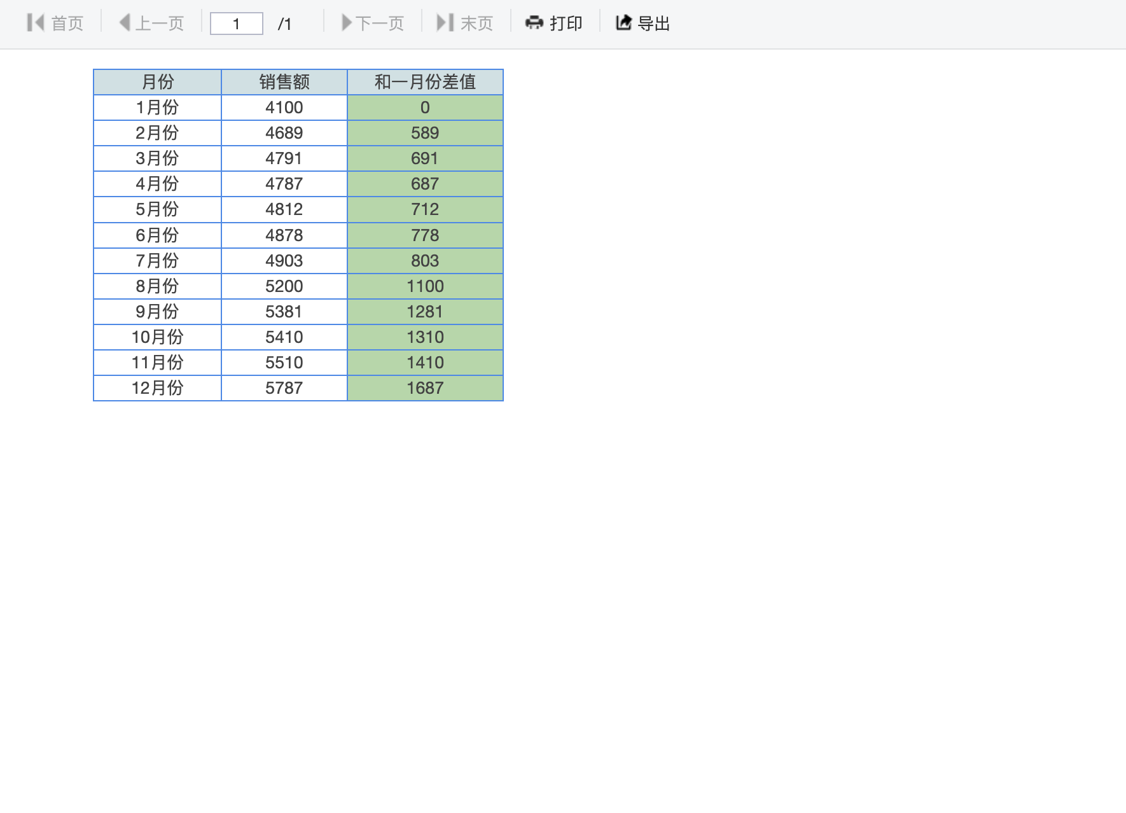The width and height of the screenshot is (1126, 813).
Task: Click the previous page arrow icon
Action: [125, 23]
